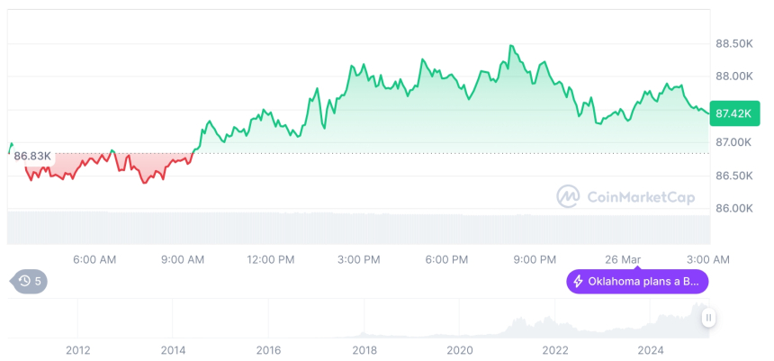
Task: Click the 9:00 PM time axis label
Action: coord(535,259)
